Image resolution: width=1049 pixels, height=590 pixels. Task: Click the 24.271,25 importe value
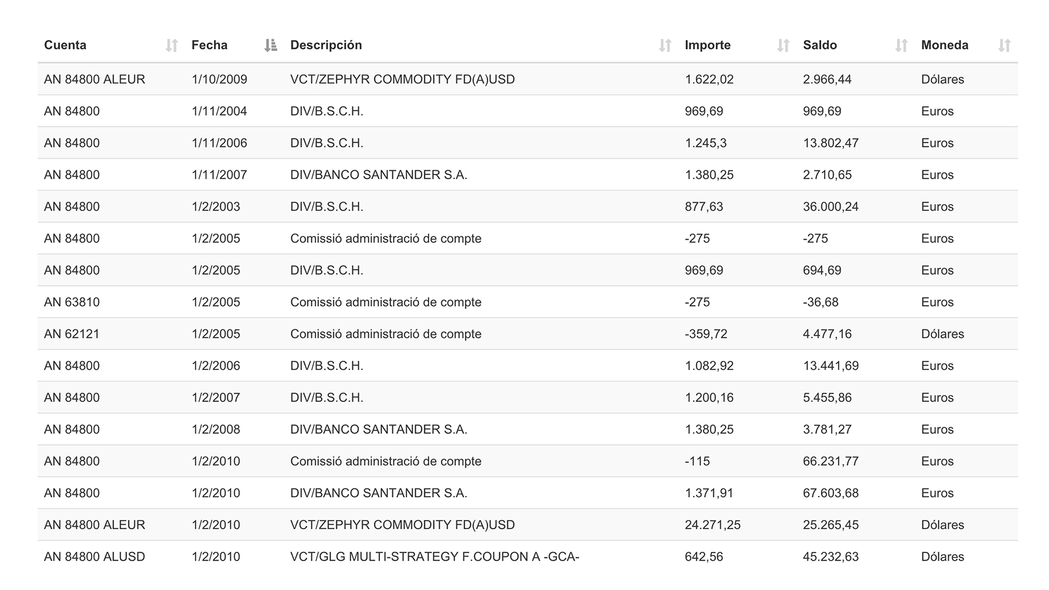[x=712, y=525]
